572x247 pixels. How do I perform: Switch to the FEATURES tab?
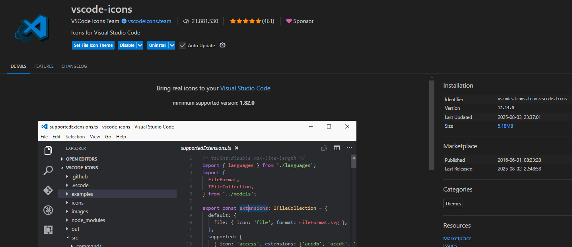pos(44,66)
